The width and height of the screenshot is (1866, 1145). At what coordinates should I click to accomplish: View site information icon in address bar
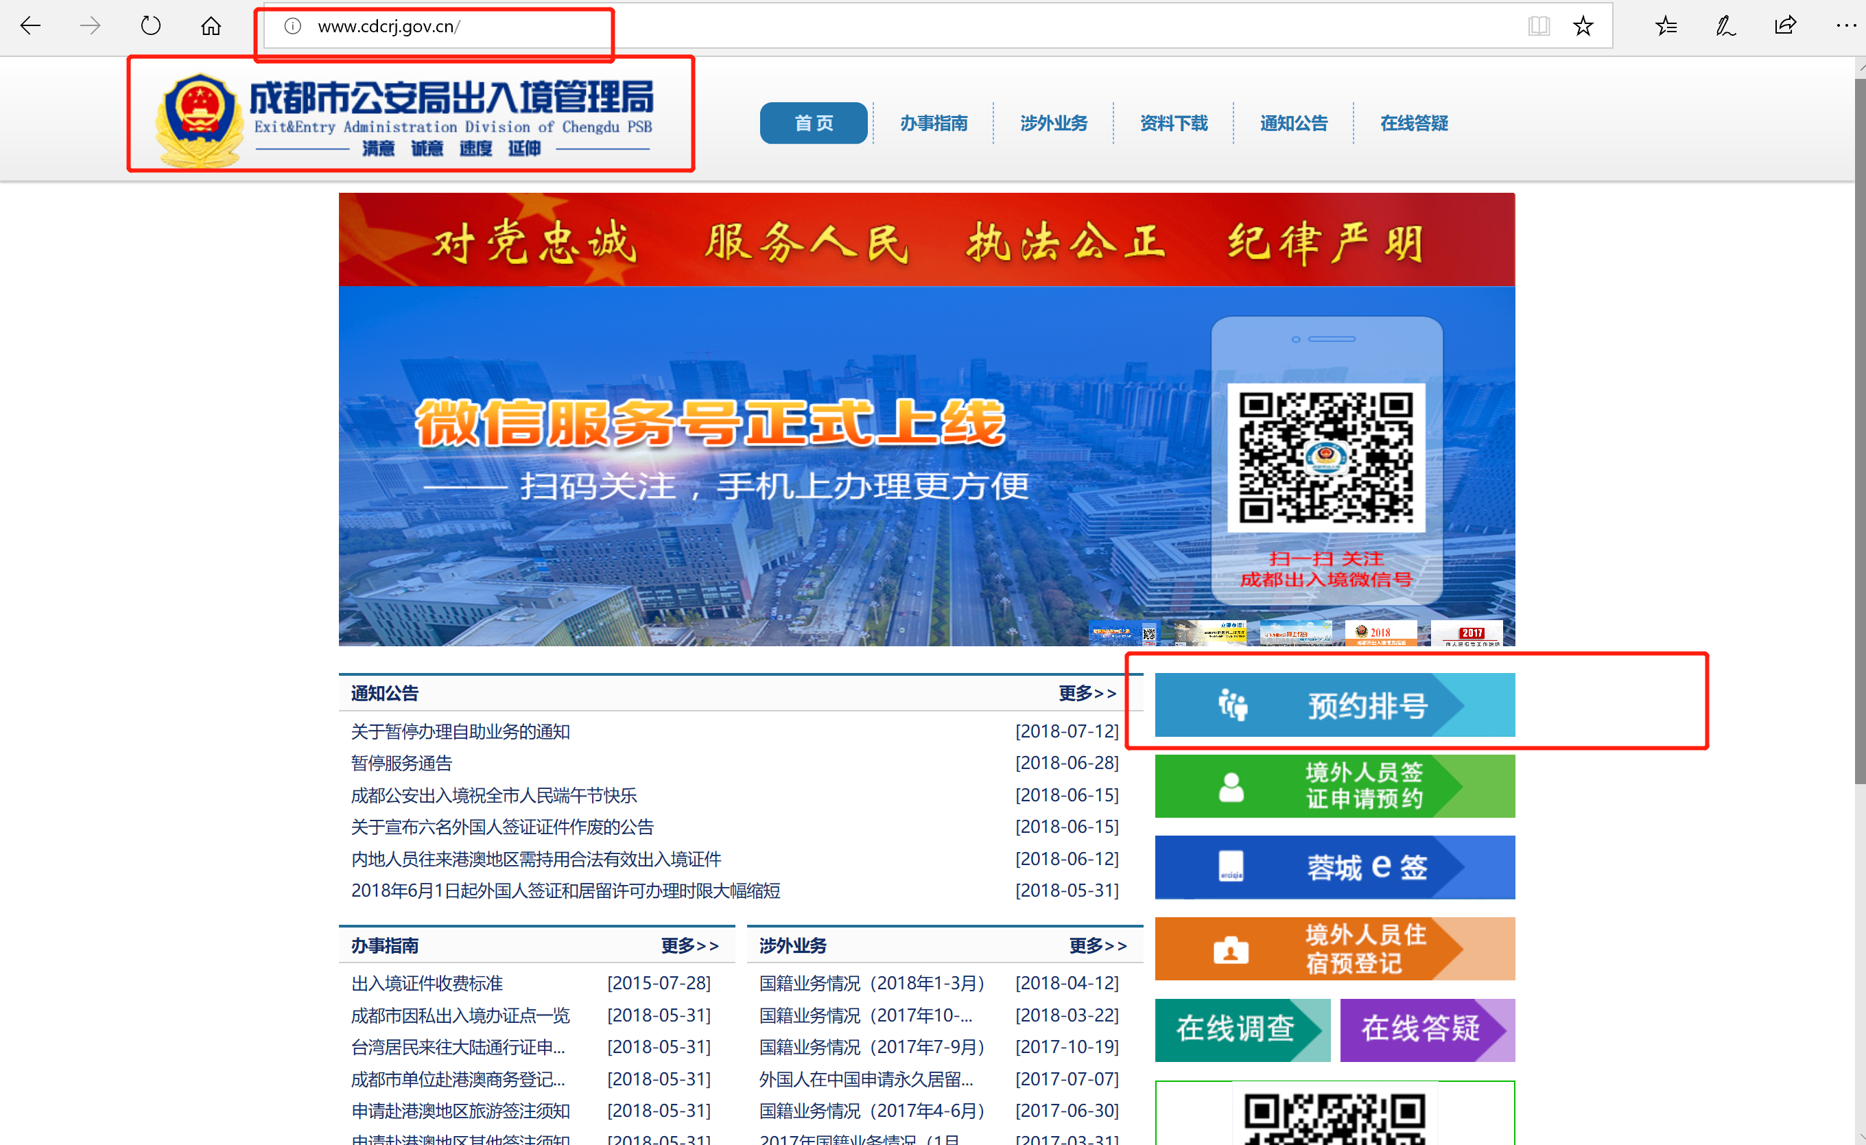[292, 27]
